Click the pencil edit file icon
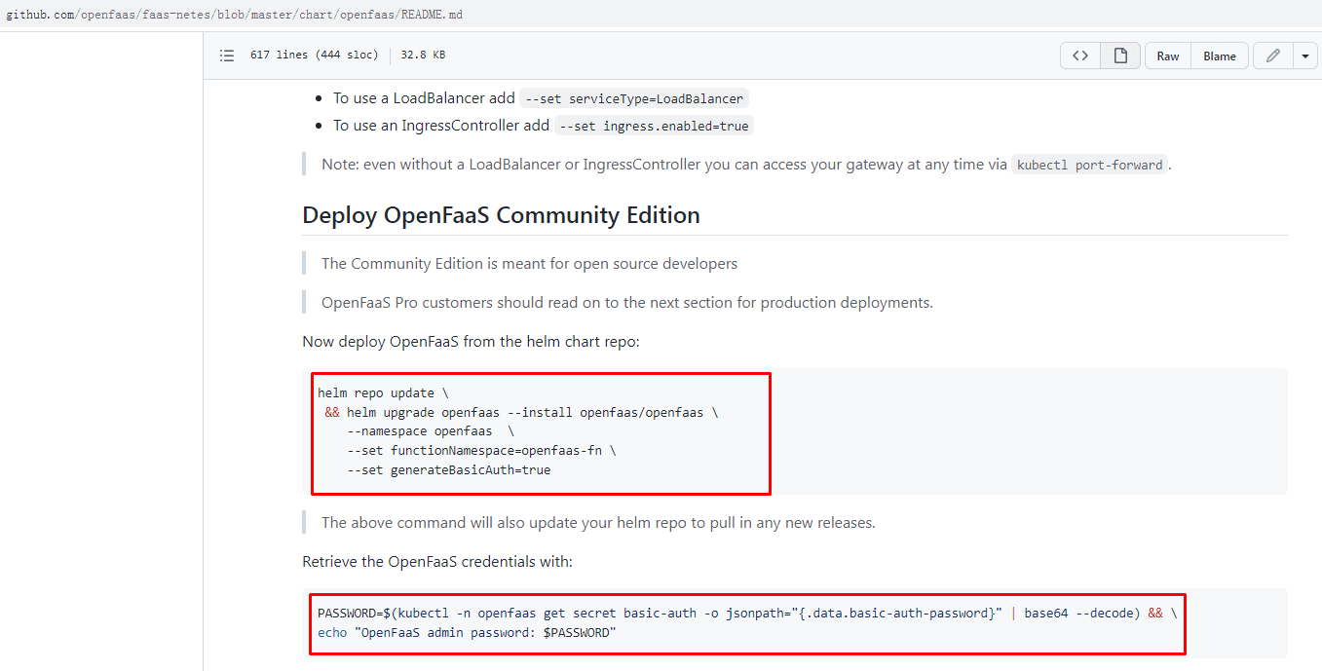This screenshot has width=1322, height=671. point(1272,56)
